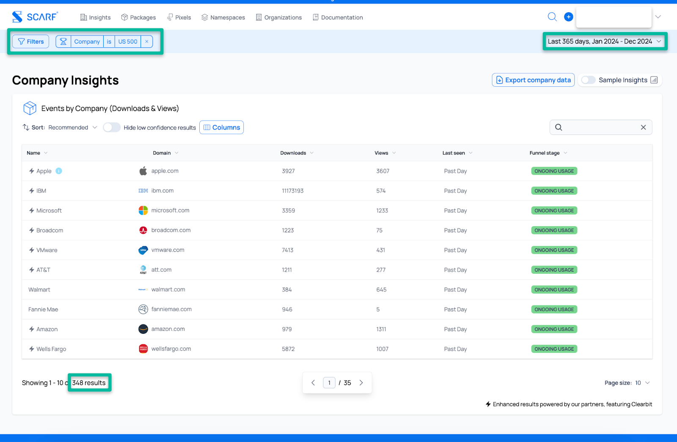Click the SCARF logo icon
677x442 pixels.
click(17, 17)
